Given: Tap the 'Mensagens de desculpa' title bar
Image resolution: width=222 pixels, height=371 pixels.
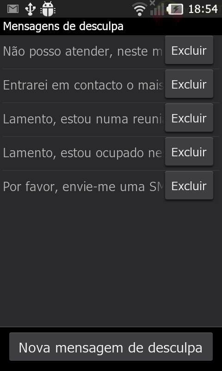Looking at the screenshot, I should pos(111,26).
